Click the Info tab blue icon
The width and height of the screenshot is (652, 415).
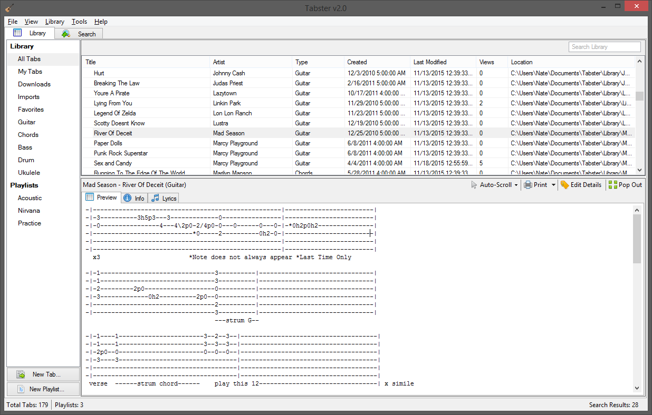click(x=128, y=198)
